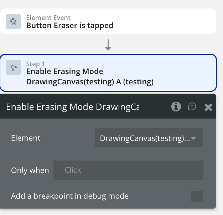Click the 'Step 1' label
The width and height of the screenshot is (223, 215).
(36, 64)
